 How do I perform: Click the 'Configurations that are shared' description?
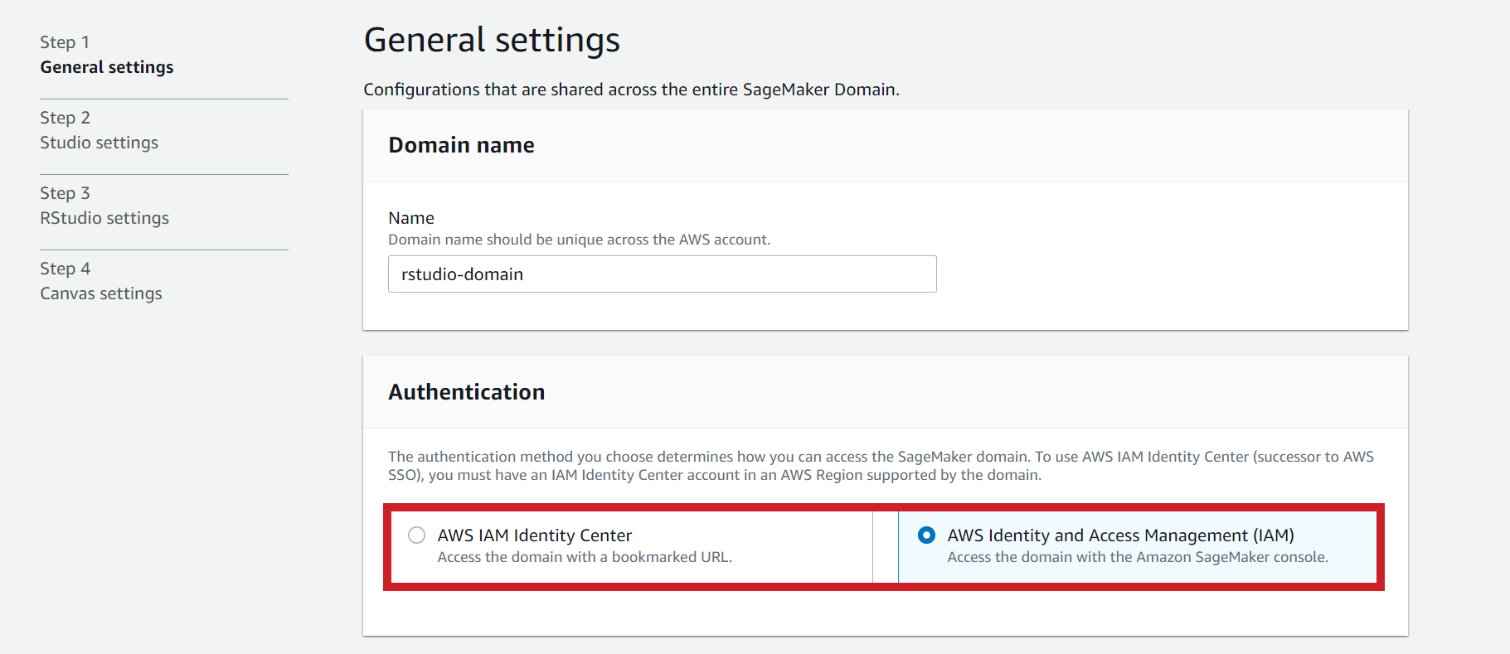point(631,90)
